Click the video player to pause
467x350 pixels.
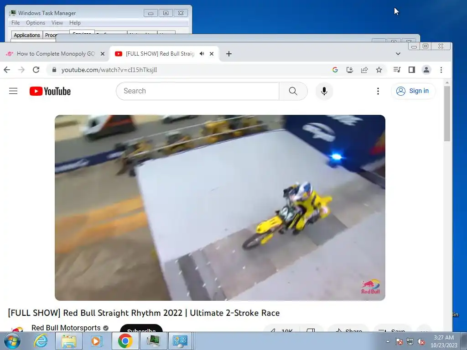[220, 207]
